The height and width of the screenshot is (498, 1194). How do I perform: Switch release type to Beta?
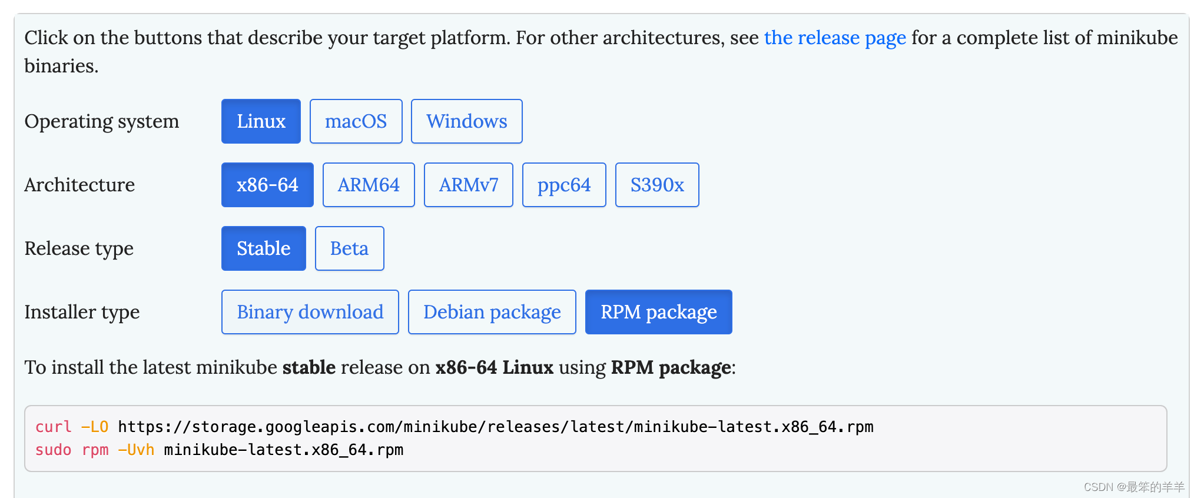pos(350,248)
